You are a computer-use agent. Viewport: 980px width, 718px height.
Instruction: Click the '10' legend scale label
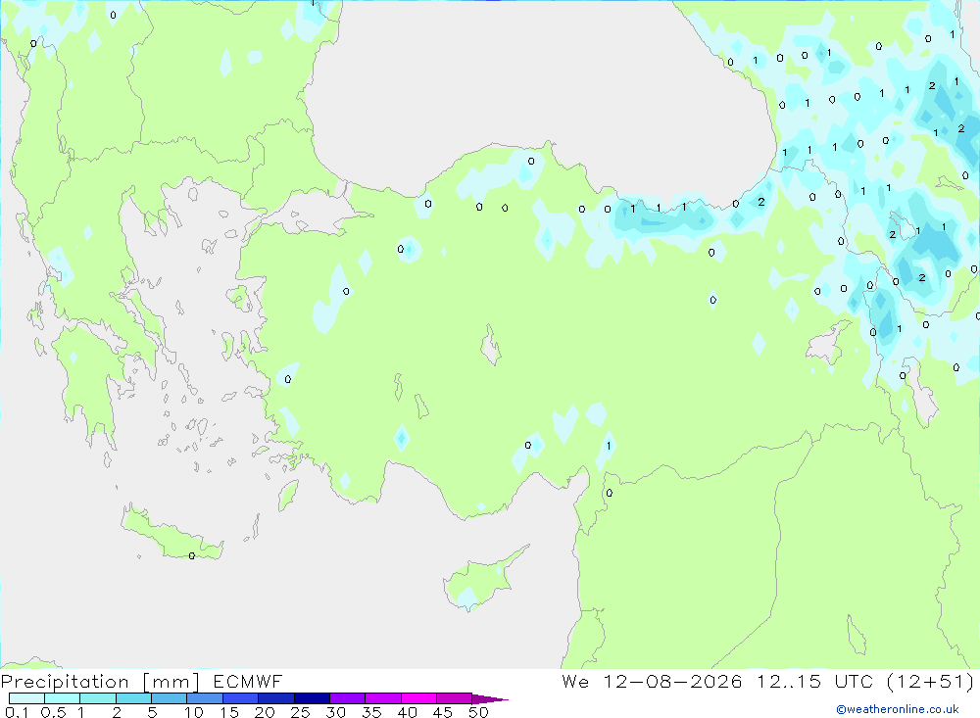click(x=194, y=712)
